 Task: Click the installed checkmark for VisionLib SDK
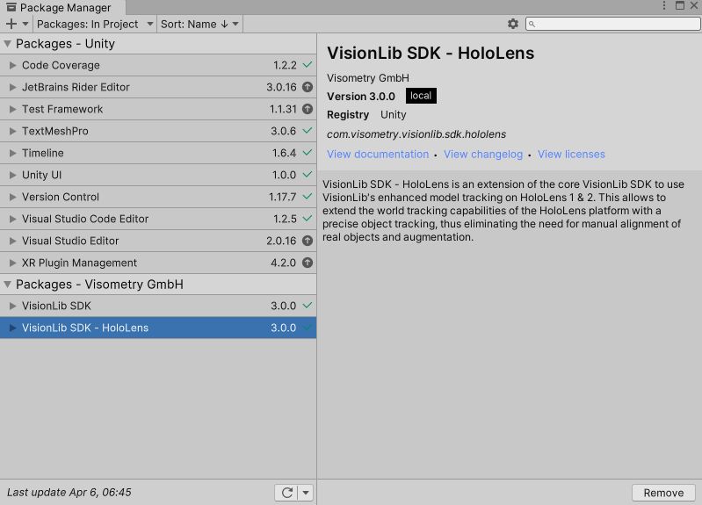click(308, 306)
